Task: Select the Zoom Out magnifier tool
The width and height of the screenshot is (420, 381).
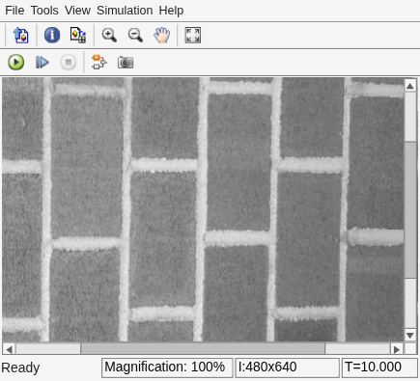Action: pos(135,35)
